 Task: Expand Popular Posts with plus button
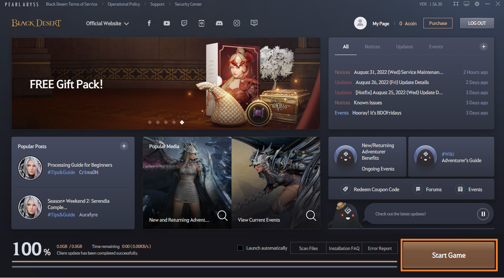tap(124, 146)
